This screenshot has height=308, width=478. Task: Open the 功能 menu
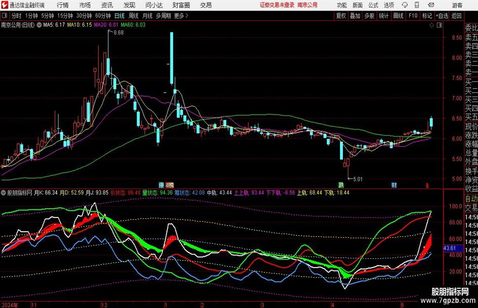pos(342,5)
